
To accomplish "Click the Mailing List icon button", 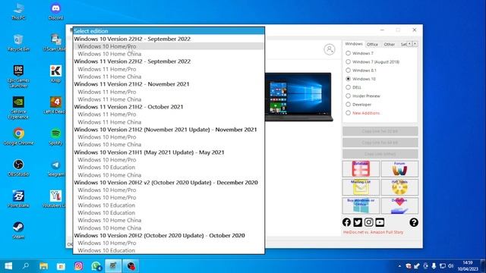I will click(361, 187).
